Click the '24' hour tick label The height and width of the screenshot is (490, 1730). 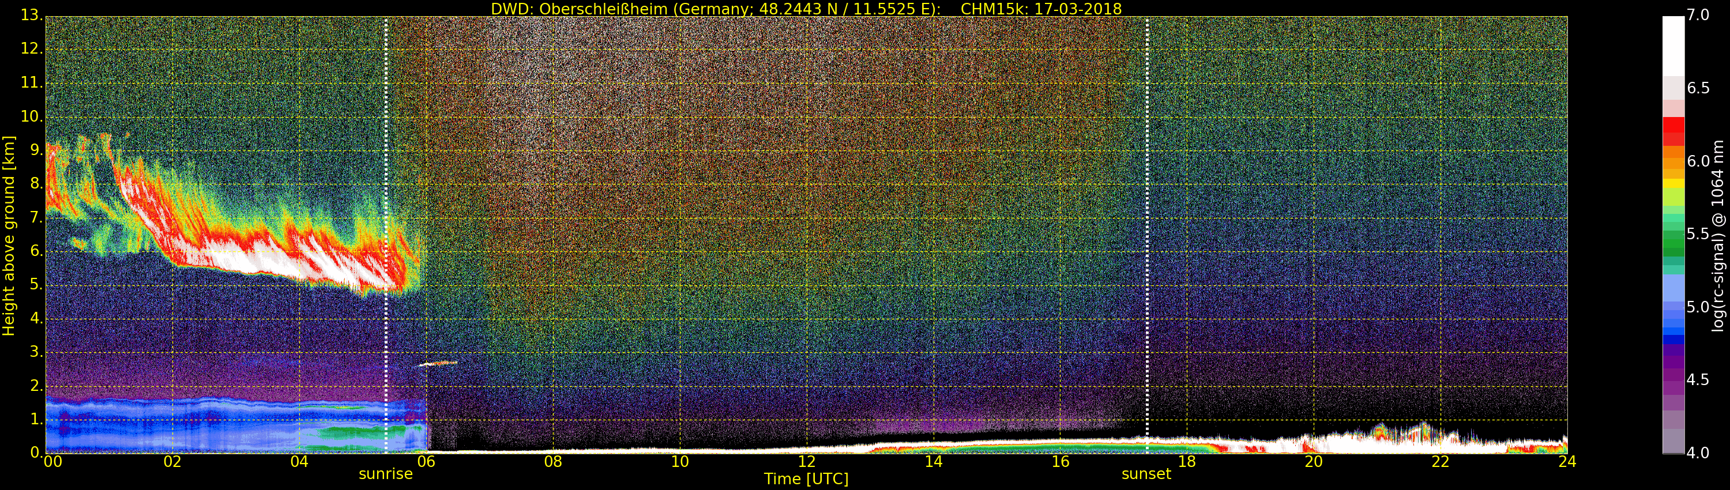pos(1567,462)
